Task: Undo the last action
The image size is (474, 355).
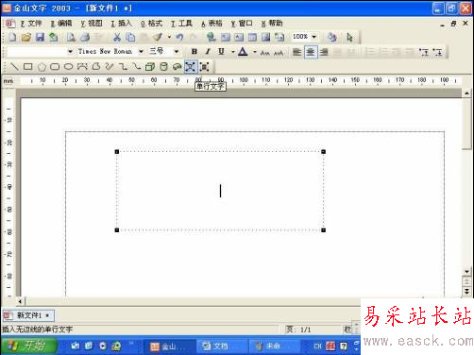Action: [x=179, y=37]
